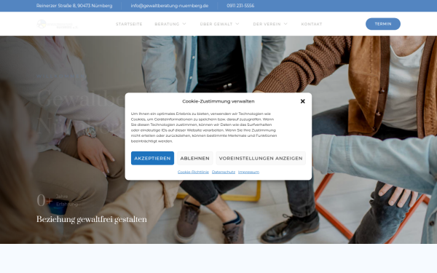
Task: Expand the DER VEREIN dropdown chevron
Action: pos(286,24)
